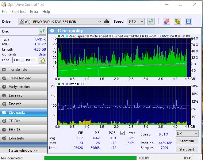Open the Transfer rate test

[24, 70]
